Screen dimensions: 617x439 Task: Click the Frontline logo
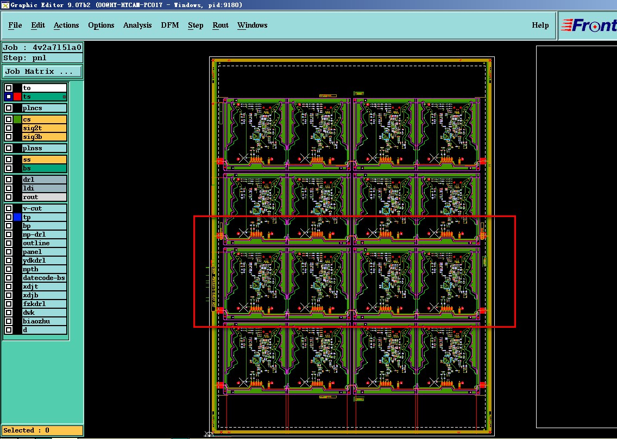pos(588,26)
